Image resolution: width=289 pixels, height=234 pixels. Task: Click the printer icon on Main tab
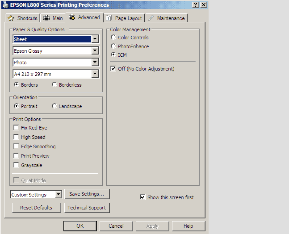tap(46, 18)
